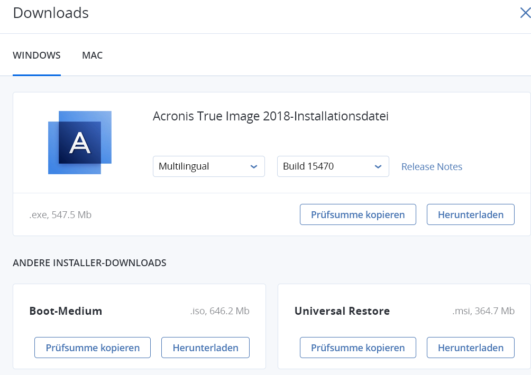Download the Universal Restore .msi
This screenshot has width=531, height=375.
pos(470,348)
